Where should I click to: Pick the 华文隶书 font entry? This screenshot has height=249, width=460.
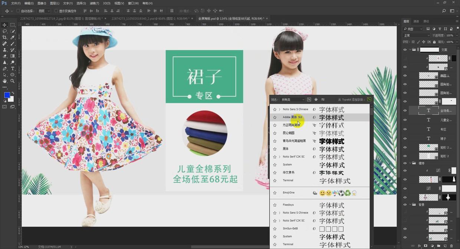pos(288,173)
